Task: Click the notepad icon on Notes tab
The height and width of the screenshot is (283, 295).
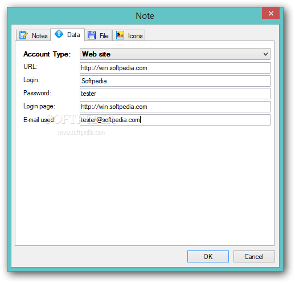Action: [x=23, y=35]
